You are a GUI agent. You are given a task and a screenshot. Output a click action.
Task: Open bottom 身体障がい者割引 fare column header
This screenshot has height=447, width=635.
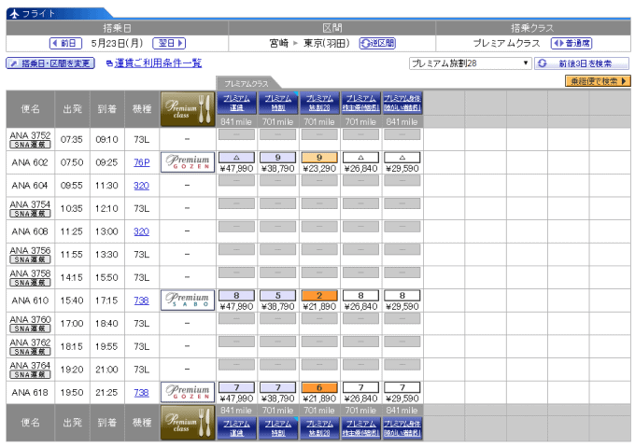[402, 428]
